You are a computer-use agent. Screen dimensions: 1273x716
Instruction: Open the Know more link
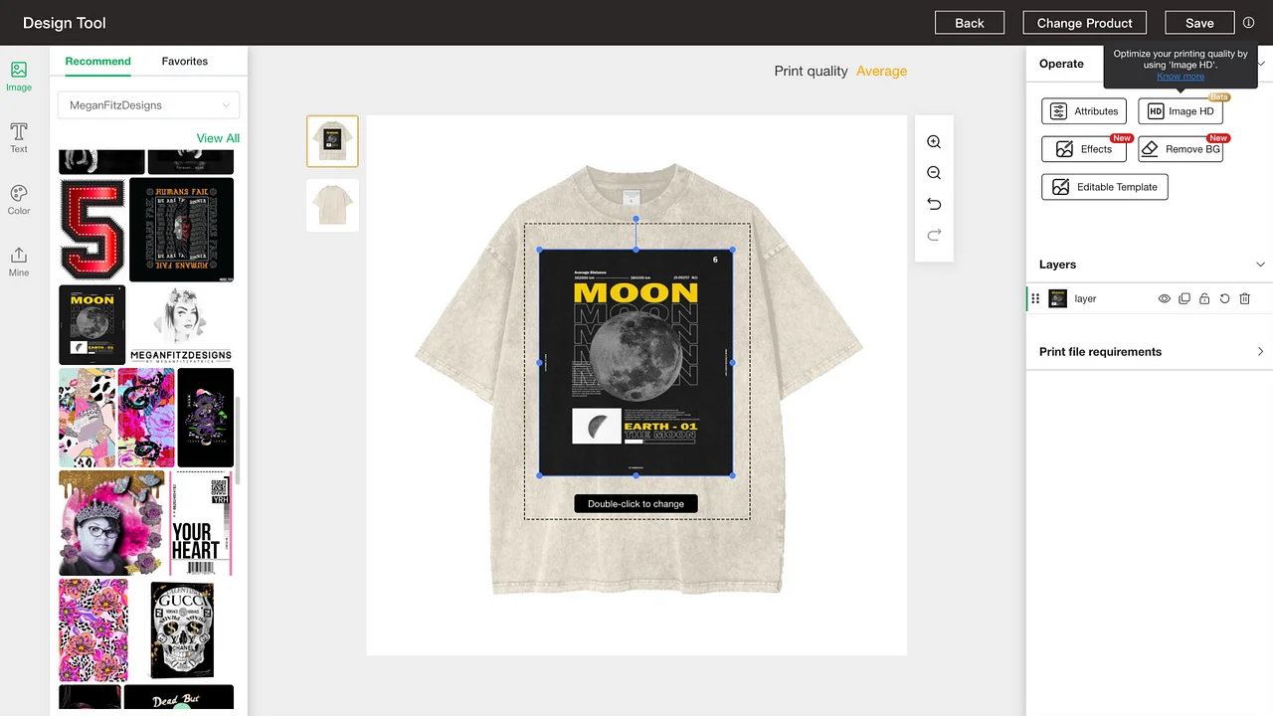click(x=1181, y=77)
